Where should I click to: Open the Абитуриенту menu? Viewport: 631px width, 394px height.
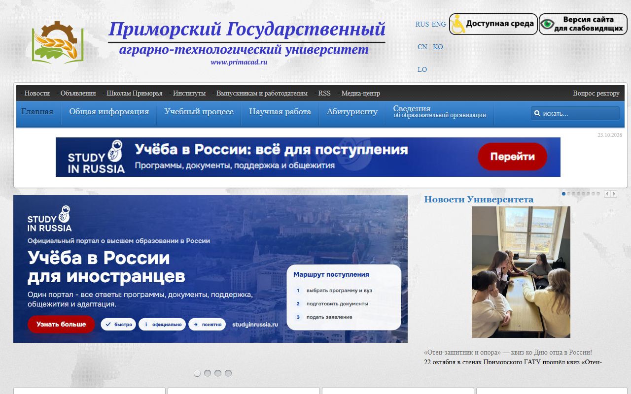pos(352,112)
